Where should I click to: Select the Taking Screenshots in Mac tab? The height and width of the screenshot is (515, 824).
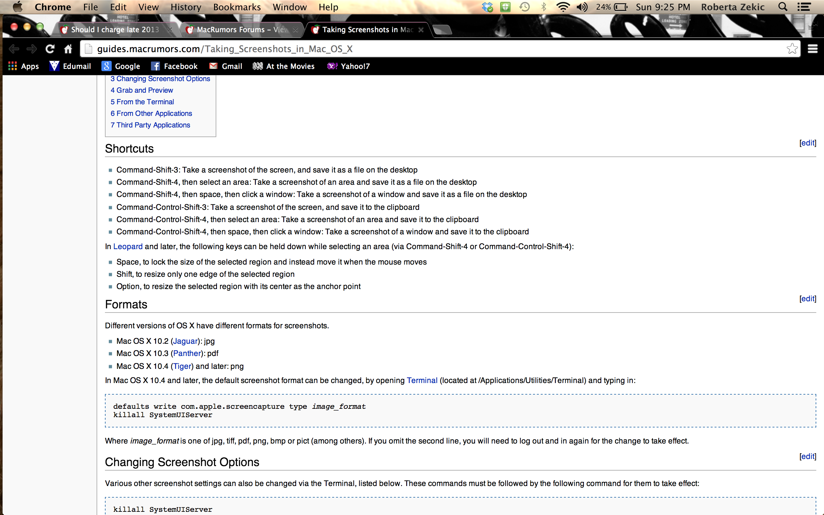367,30
